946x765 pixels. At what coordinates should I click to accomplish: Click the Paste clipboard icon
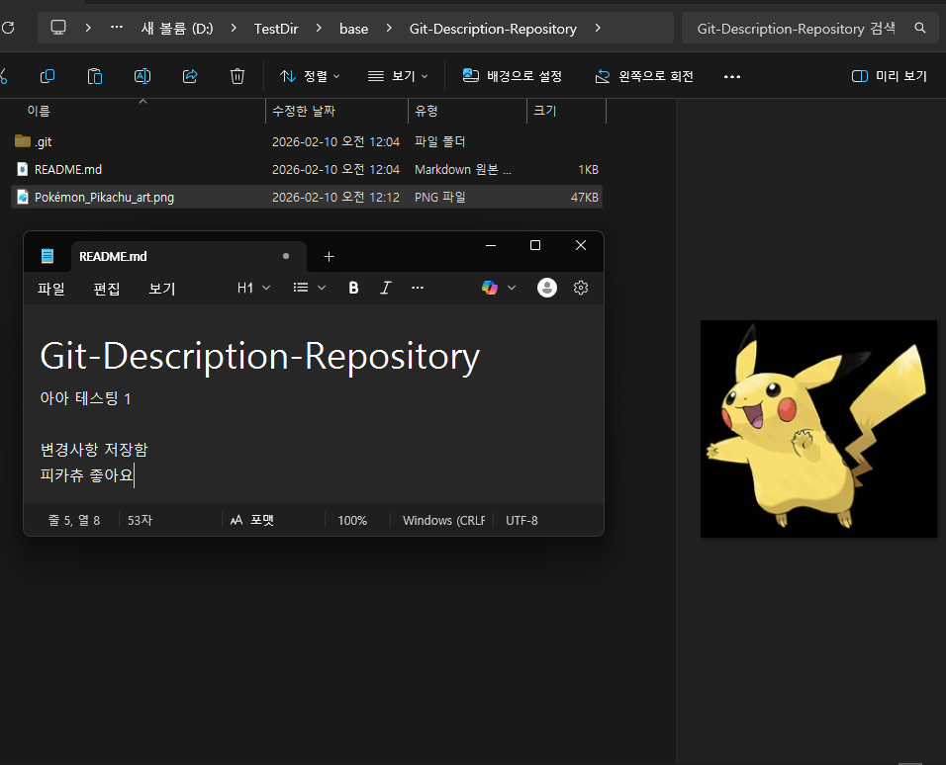click(95, 76)
